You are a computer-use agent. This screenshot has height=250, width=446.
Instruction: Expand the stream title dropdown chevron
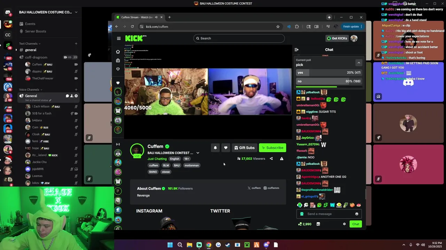point(198,153)
